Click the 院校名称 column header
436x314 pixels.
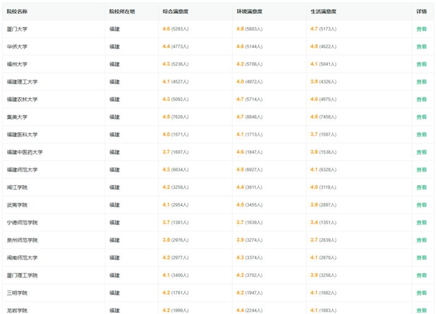[x=17, y=11]
